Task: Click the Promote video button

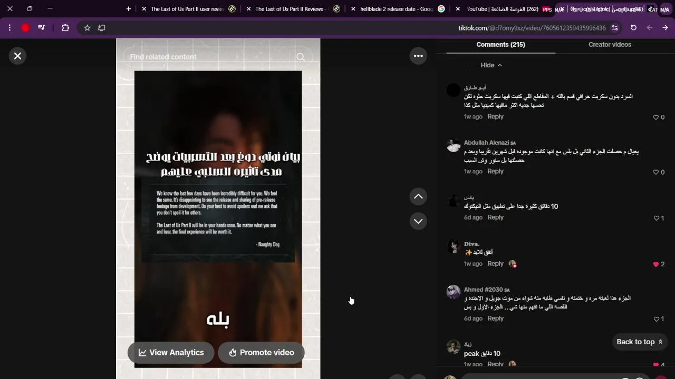Action: [261, 353]
